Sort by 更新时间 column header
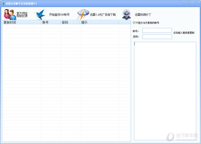201x144 pixels. (22, 22)
